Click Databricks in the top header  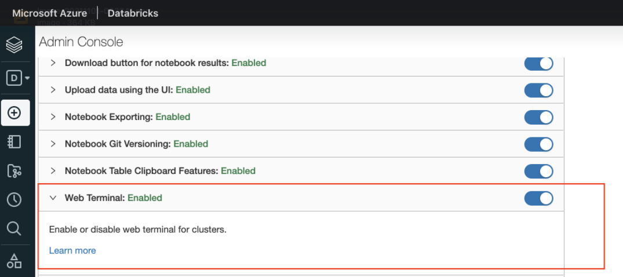[x=133, y=13]
